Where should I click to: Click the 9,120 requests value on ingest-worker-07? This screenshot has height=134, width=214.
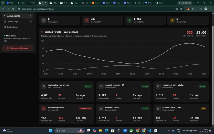point(102,95)
